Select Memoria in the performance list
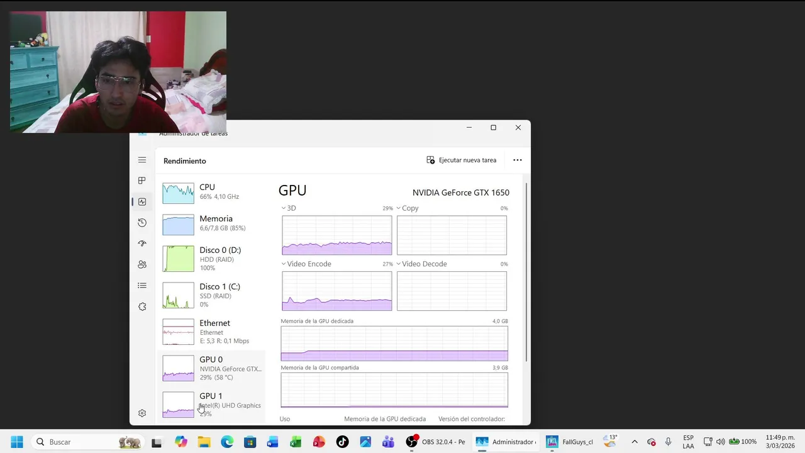 click(x=213, y=224)
